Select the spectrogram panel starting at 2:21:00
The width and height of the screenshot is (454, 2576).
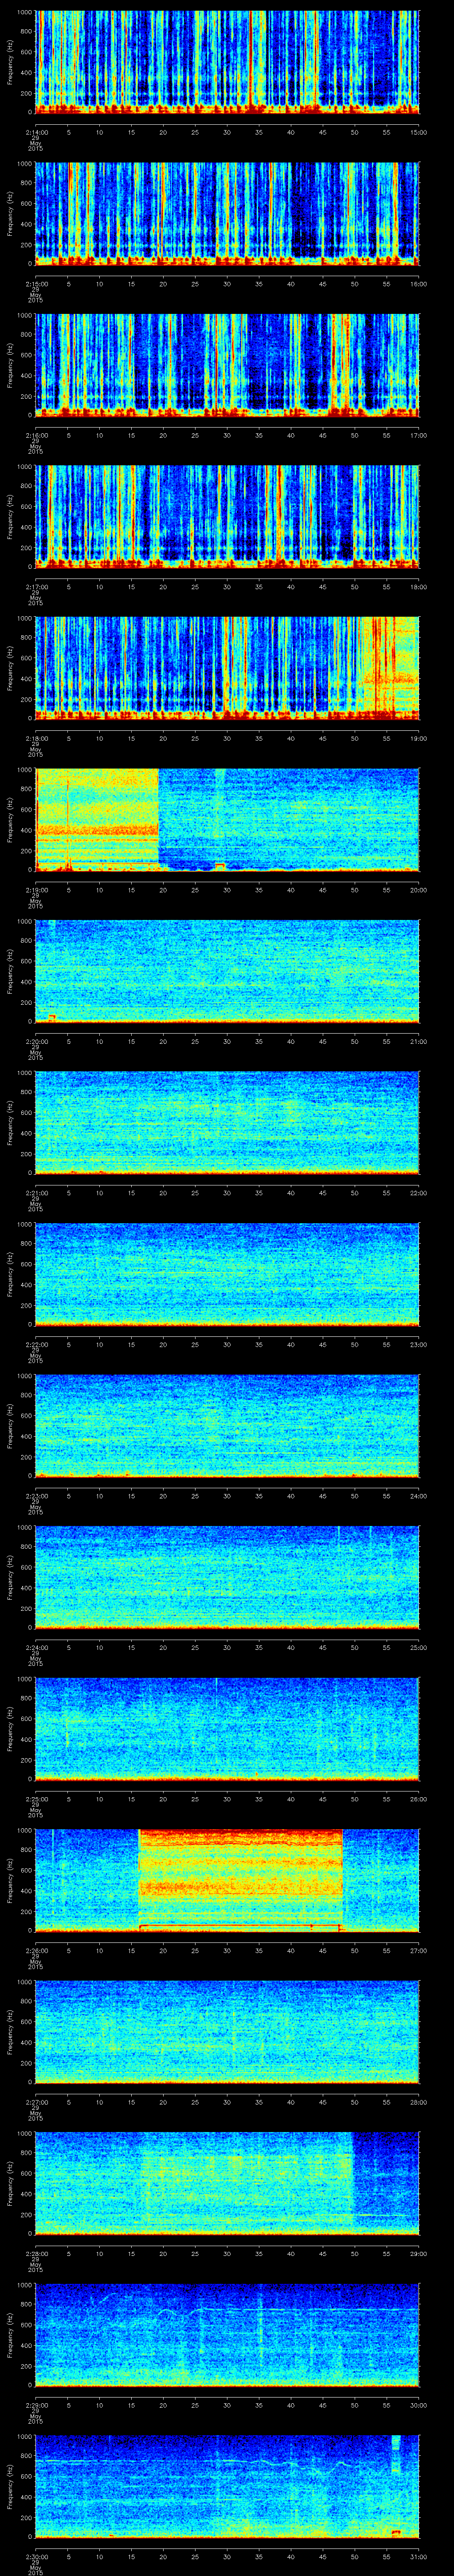point(227,1122)
